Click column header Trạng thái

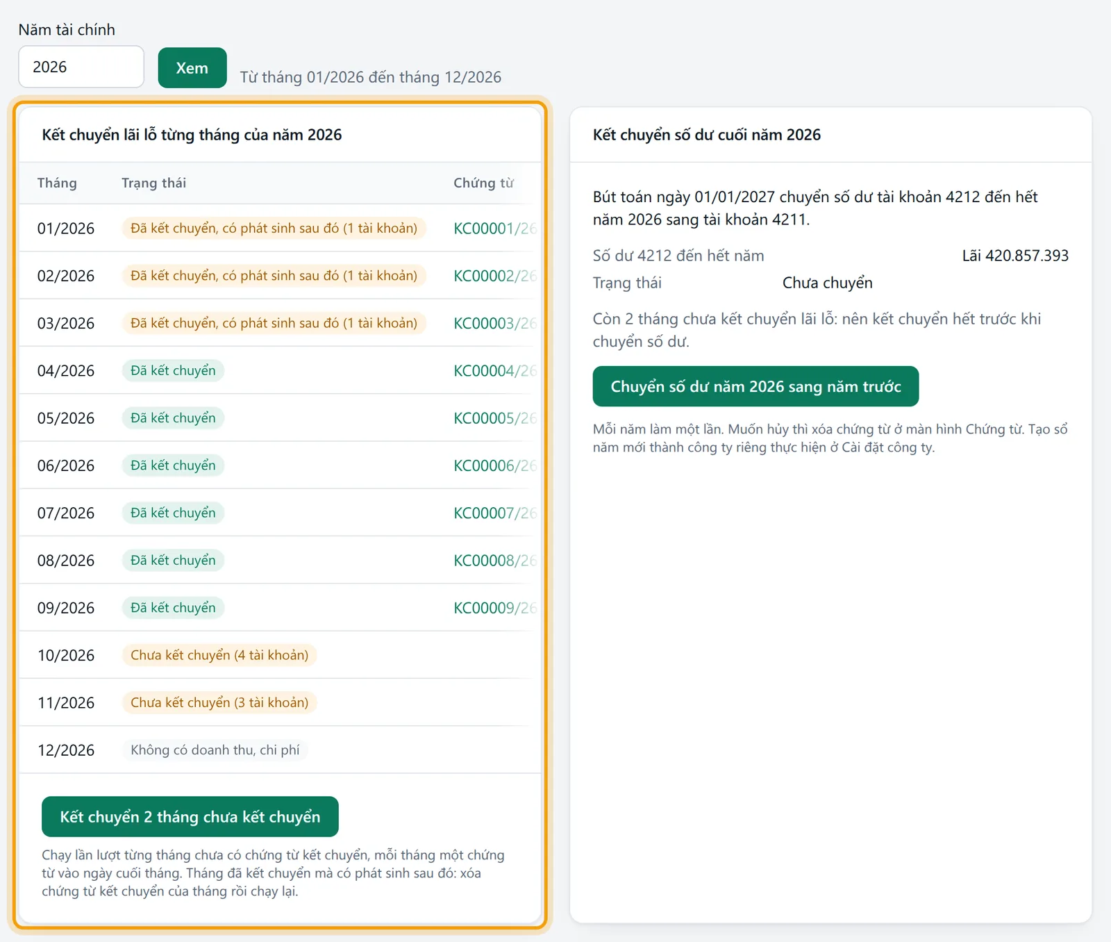click(153, 183)
